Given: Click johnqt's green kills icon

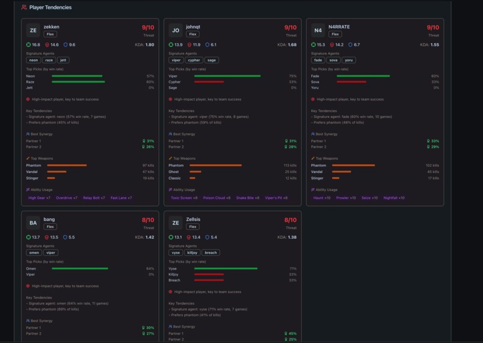Looking at the screenshot, I should (x=171, y=44).
